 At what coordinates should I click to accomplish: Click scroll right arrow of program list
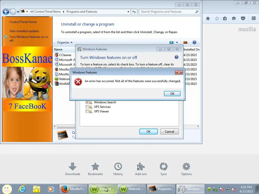tap(198, 126)
